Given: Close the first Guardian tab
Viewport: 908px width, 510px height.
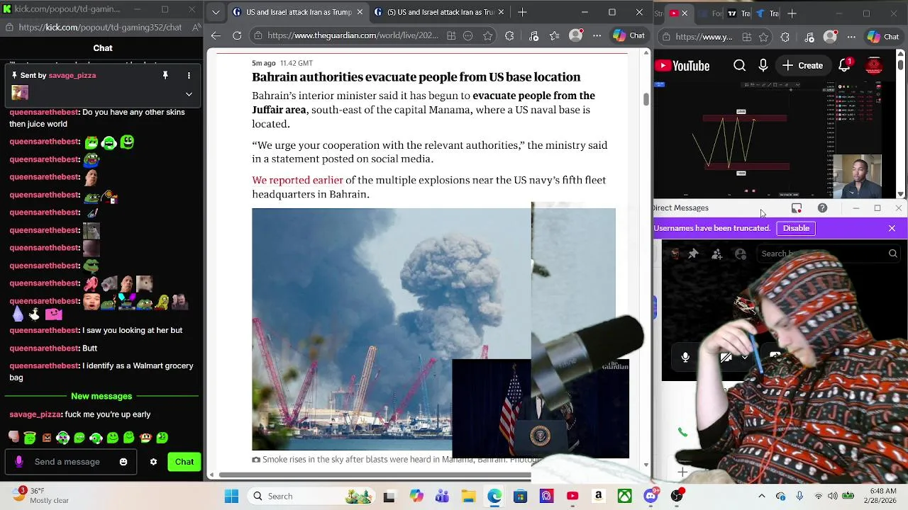Looking at the screenshot, I should point(360,12).
